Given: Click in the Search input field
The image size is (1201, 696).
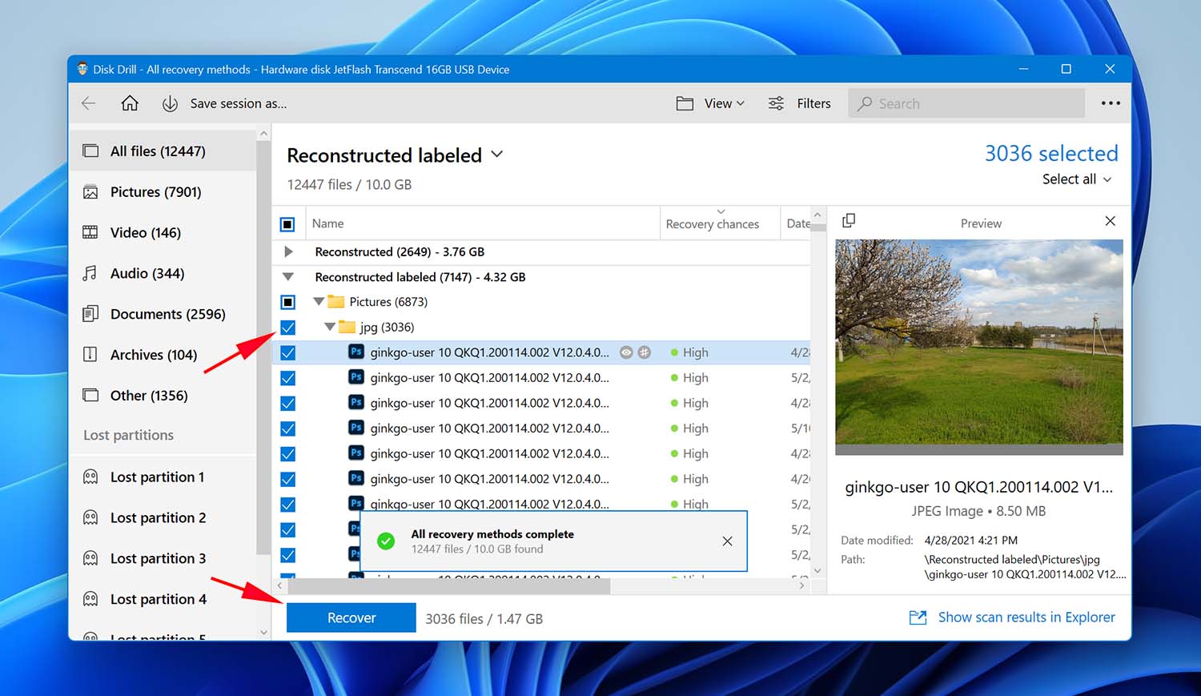Looking at the screenshot, I should click(966, 103).
